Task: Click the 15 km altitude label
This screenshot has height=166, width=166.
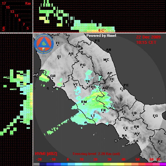Action: click(x=8, y=7)
